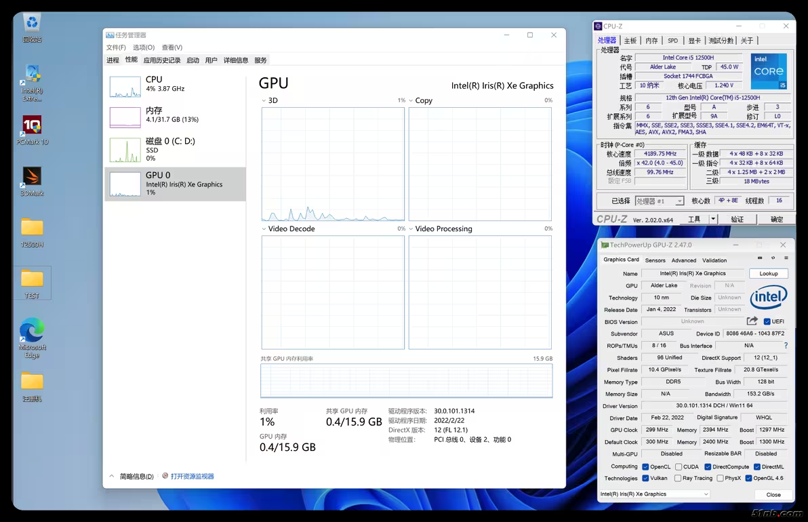This screenshot has width=808, height=522.
Task: Open Microsoft Edge from the desktop
Action: click(x=32, y=331)
